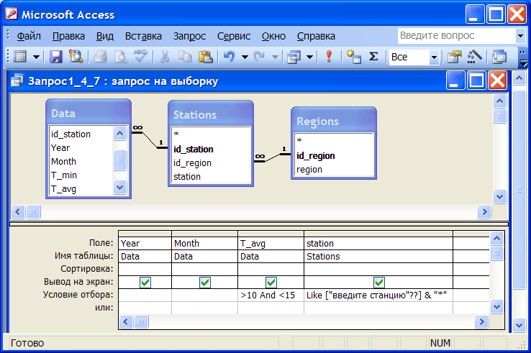The height and width of the screenshot is (353, 531).
Task: Uncheck the Show box for station column
Action: tap(379, 282)
